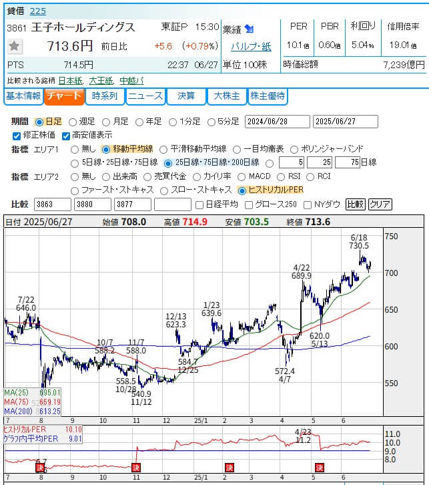Select RSI indicator radio
This screenshot has height=485, width=429.
click(281, 177)
